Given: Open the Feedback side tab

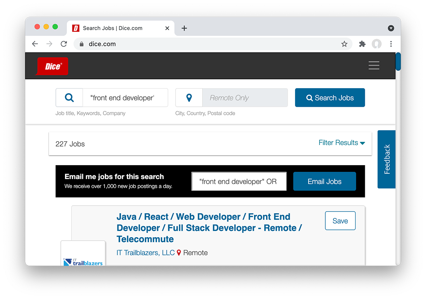Looking at the screenshot, I should (x=386, y=159).
